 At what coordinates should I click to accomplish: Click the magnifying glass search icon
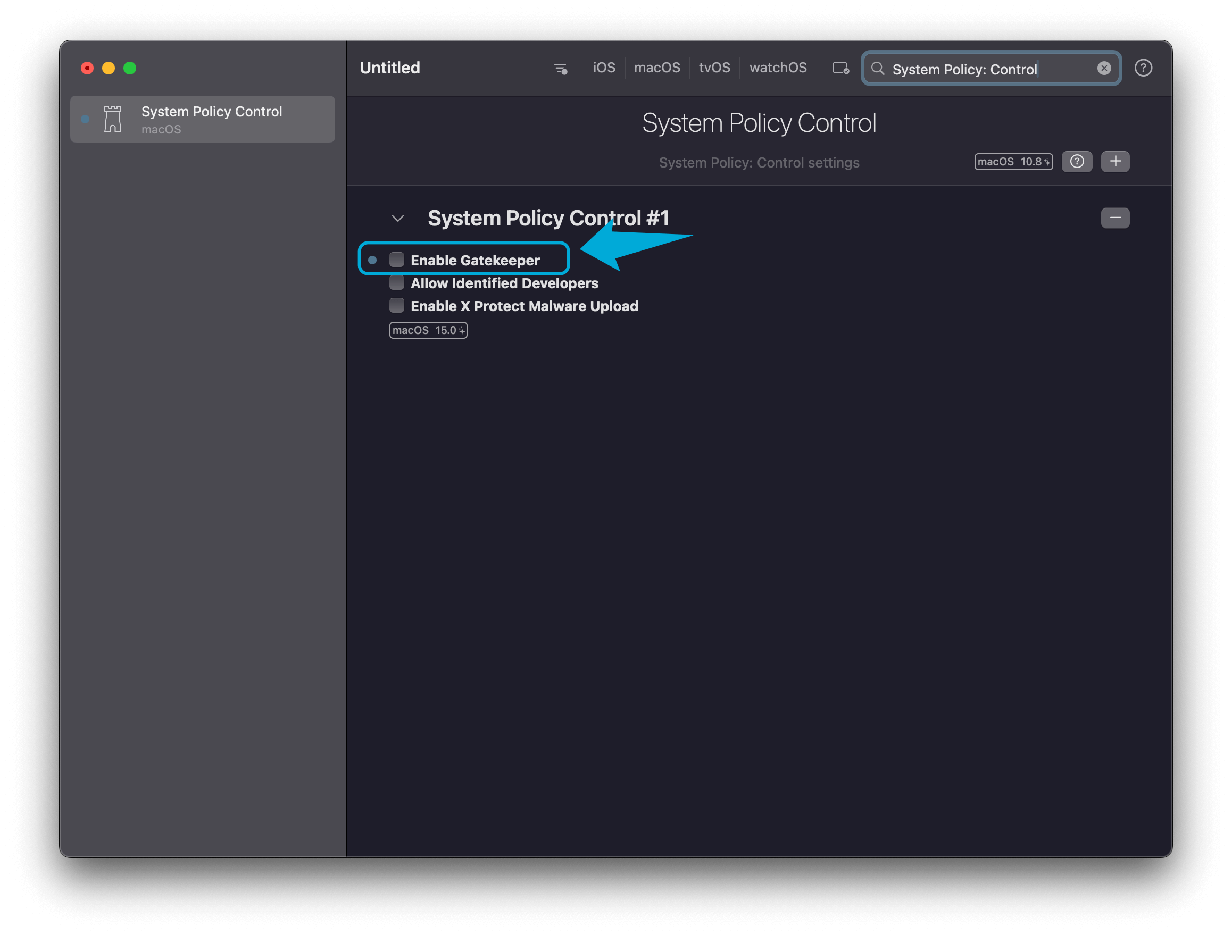tap(877, 69)
